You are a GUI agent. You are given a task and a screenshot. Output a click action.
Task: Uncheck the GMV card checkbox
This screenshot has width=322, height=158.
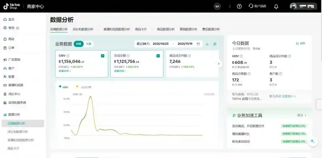[x=103, y=56]
